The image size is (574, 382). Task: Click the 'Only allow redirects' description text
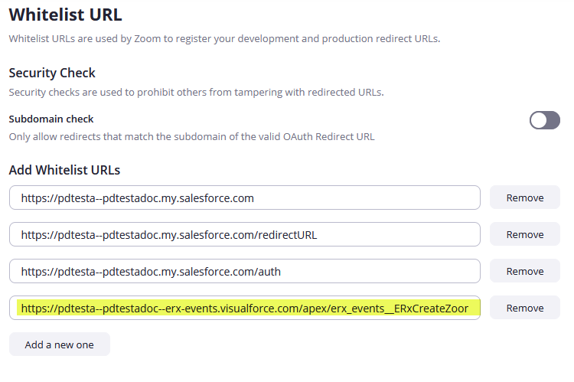tap(191, 137)
